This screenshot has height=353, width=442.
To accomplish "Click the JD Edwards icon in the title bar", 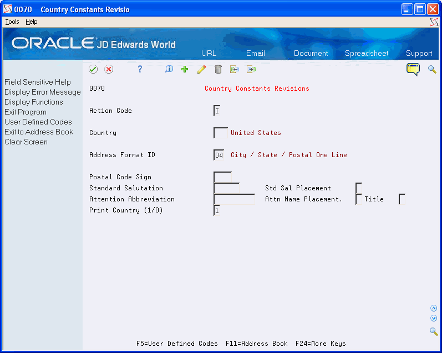I will coord(8,9).
